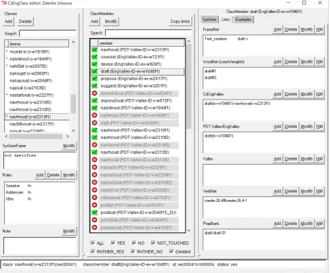
Task: Click green check icon beside nabídnout
Action: pos(94,108)
